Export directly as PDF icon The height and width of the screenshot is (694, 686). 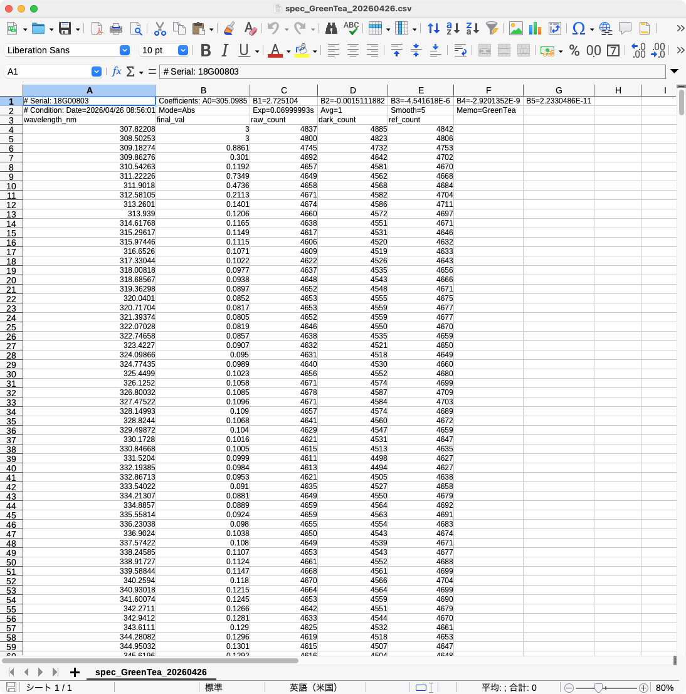click(97, 28)
